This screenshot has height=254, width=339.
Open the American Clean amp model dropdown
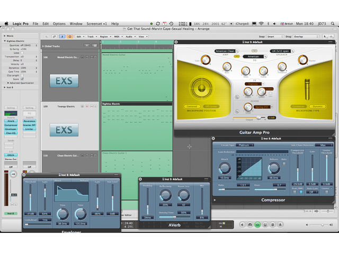226,51
